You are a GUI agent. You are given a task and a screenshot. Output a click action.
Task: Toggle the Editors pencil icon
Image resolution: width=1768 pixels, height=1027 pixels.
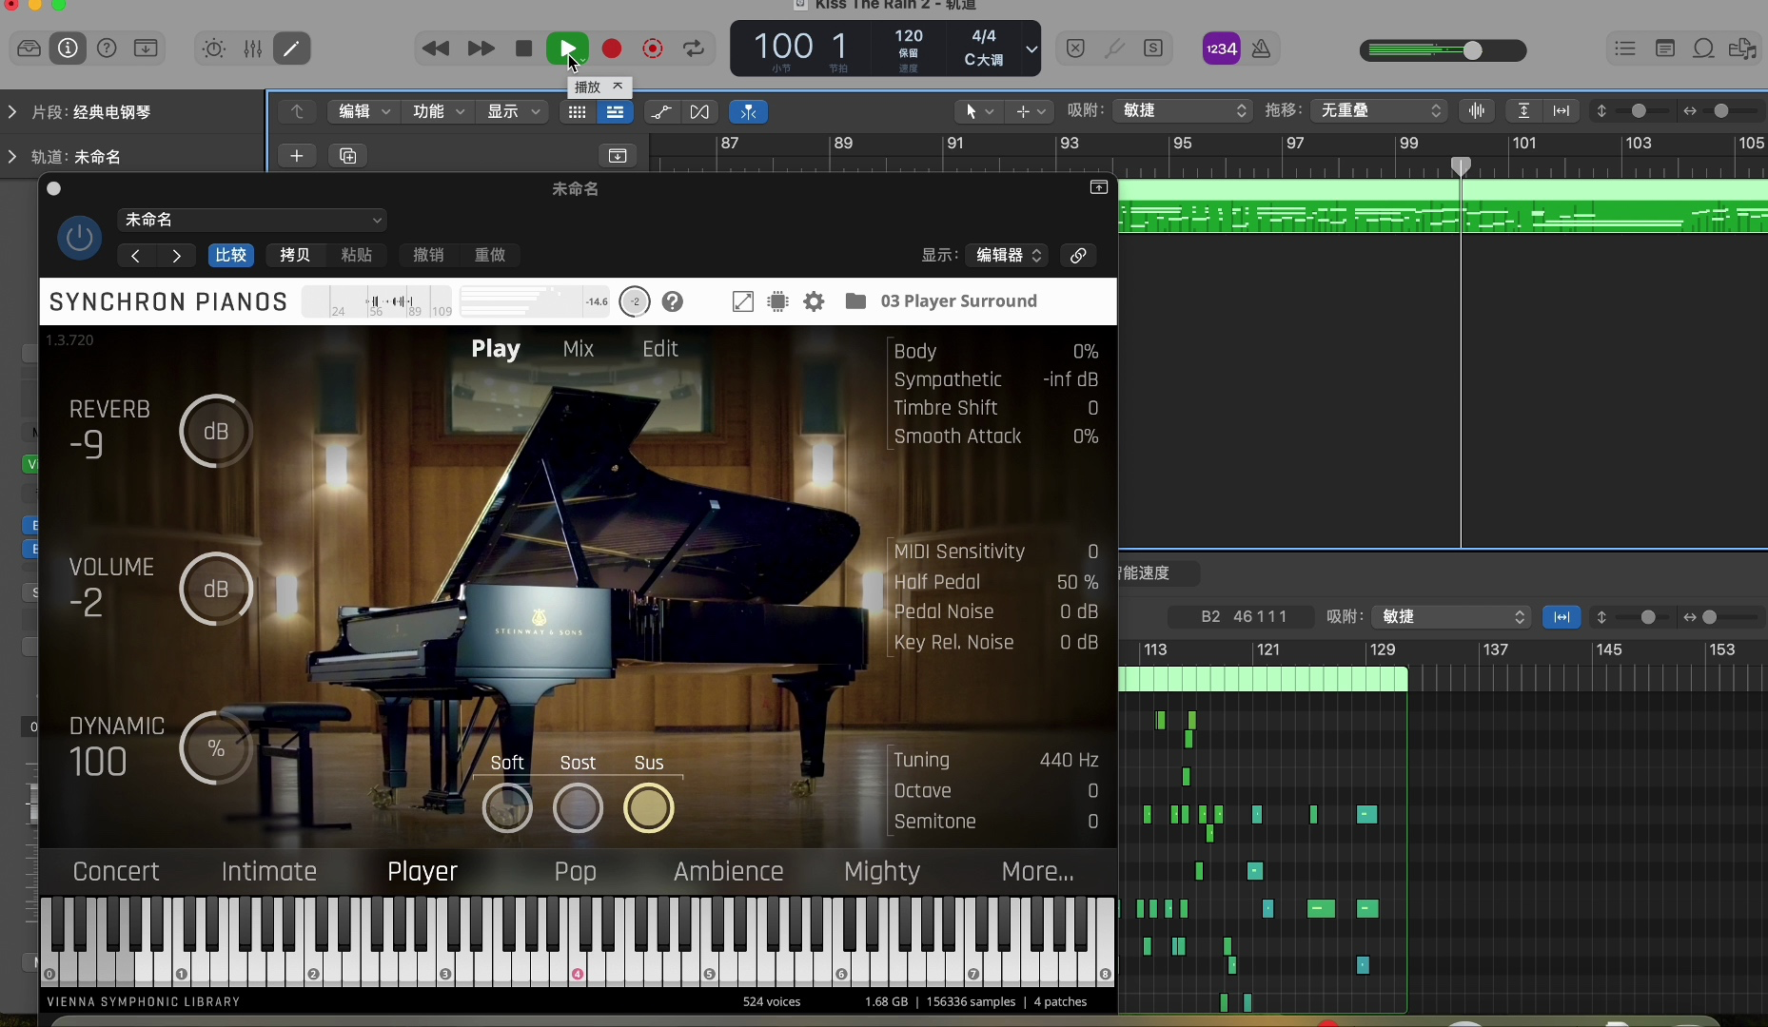pyautogui.click(x=291, y=48)
